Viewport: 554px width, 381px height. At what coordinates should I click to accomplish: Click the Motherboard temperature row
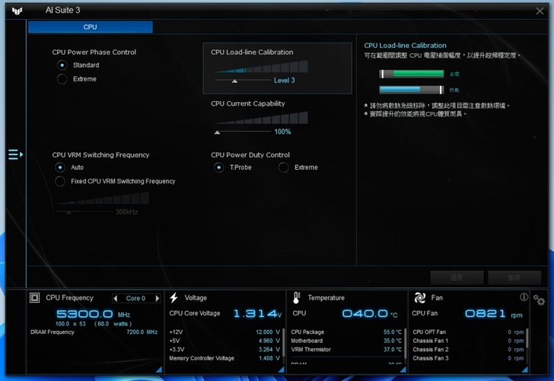346,341
